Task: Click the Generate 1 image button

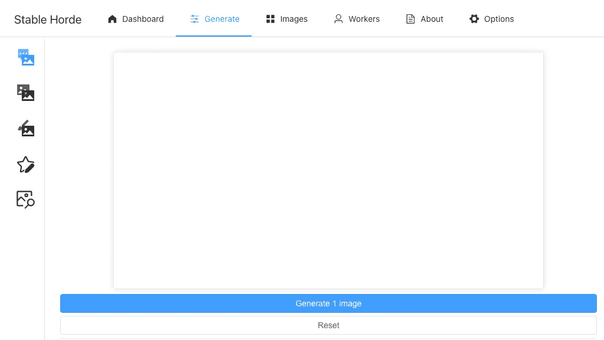Action: (x=329, y=303)
